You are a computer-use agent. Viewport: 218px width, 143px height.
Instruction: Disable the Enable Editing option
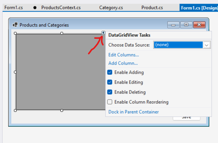click(110, 82)
